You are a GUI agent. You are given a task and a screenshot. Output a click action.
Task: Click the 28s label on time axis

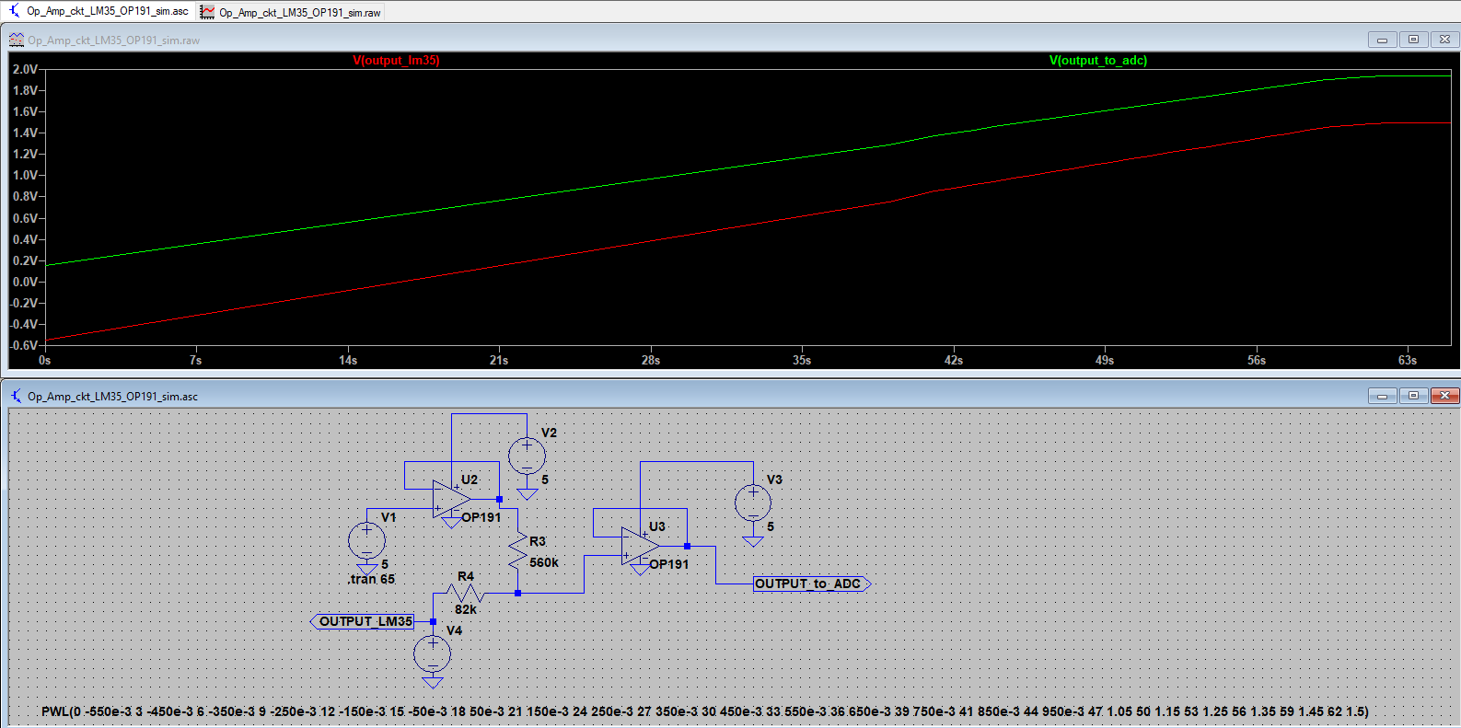651,360
